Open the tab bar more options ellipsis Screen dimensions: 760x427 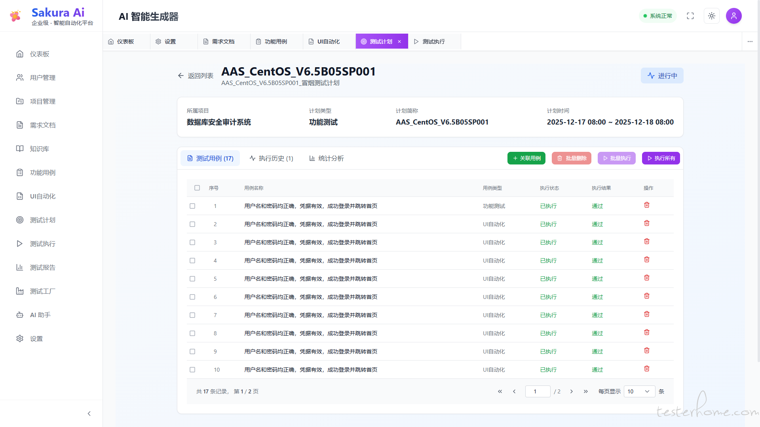(750, 42)
